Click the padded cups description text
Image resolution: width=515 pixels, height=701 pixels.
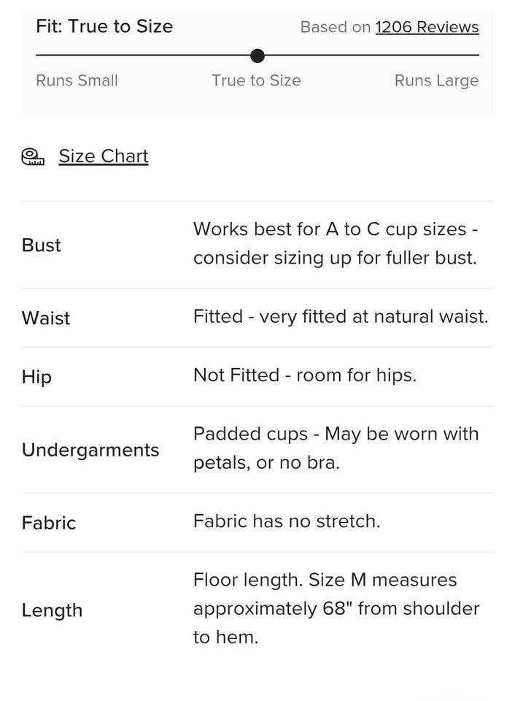[x=336, y=448]
